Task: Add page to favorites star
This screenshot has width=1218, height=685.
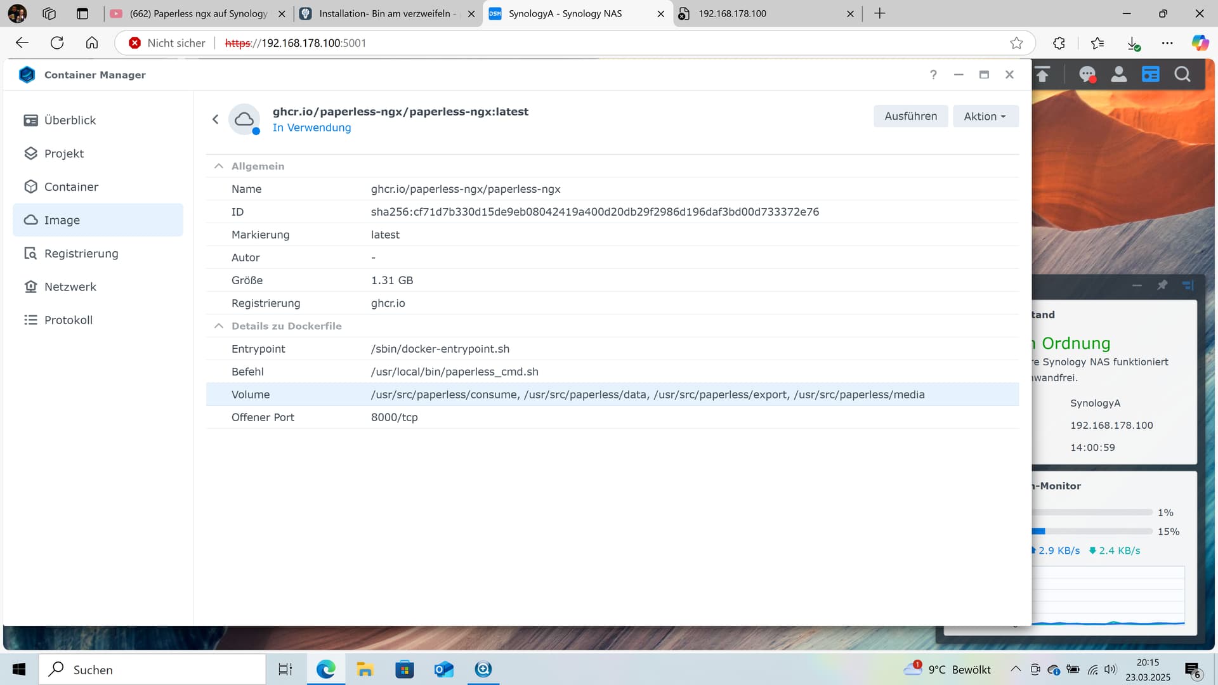Action: [1016, 43]
